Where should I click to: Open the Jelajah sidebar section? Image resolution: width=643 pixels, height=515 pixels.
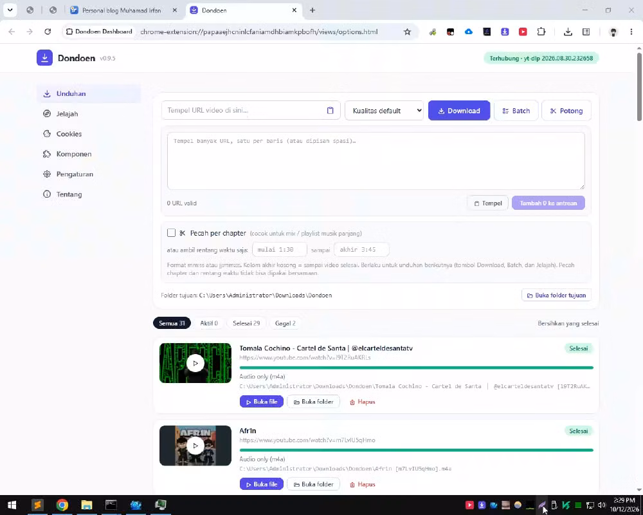click(89, 114)
